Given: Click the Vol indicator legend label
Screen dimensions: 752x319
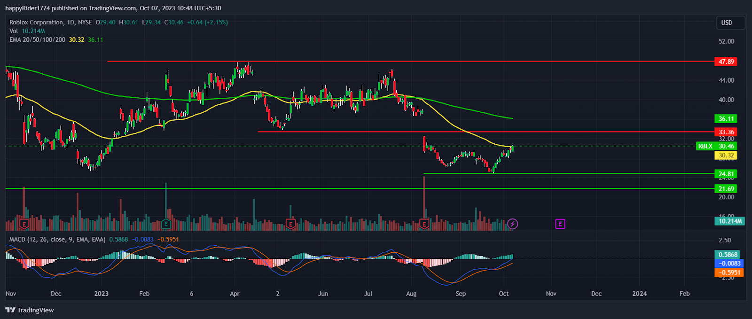Looking at the screenshot, I should (14, 31).
